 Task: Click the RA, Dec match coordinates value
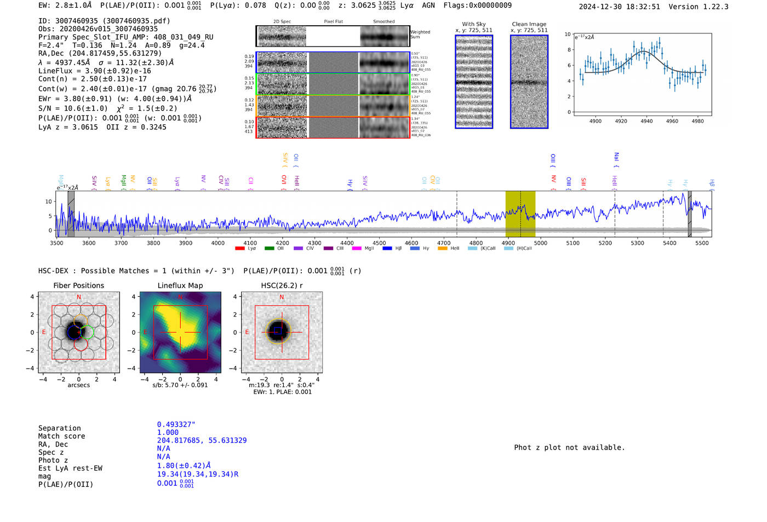(x=202, y=440)
